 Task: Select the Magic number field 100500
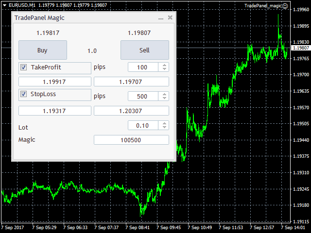coord(131,140)
